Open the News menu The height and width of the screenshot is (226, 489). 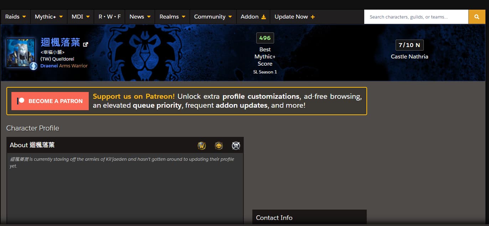click(x=140, y=17)
